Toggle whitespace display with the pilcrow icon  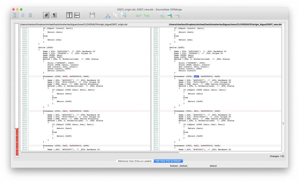coord(54,15)
